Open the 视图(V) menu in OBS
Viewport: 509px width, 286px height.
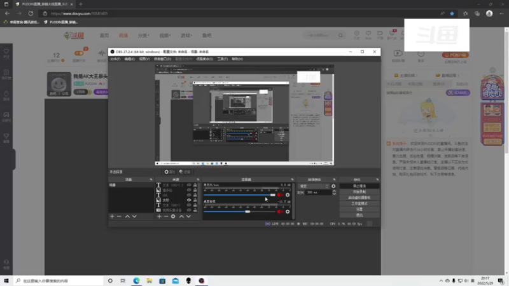click(144, 59)
